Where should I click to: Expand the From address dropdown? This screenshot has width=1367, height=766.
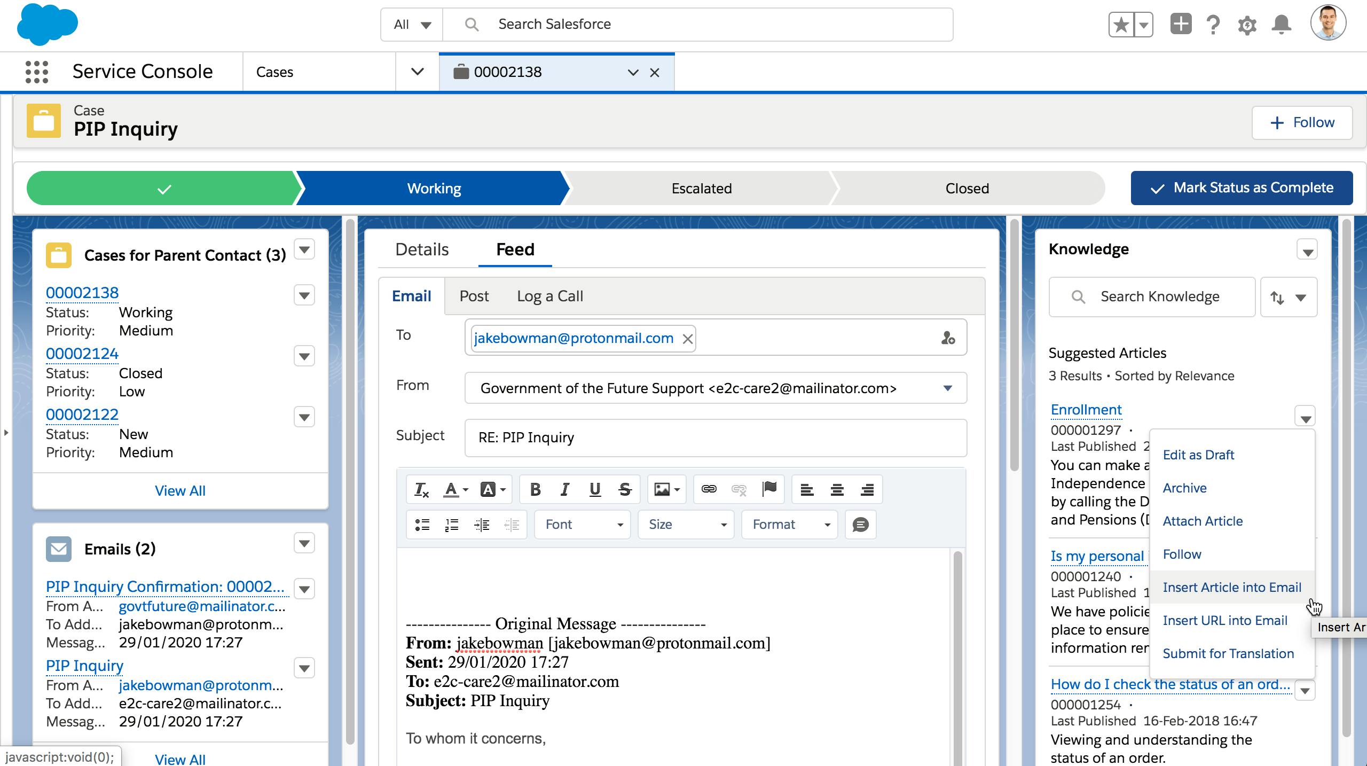click(948, 388)
